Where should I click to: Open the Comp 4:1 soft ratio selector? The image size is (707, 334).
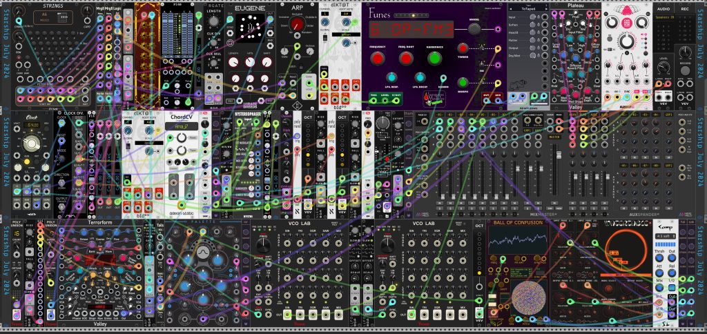click(666, 235)
